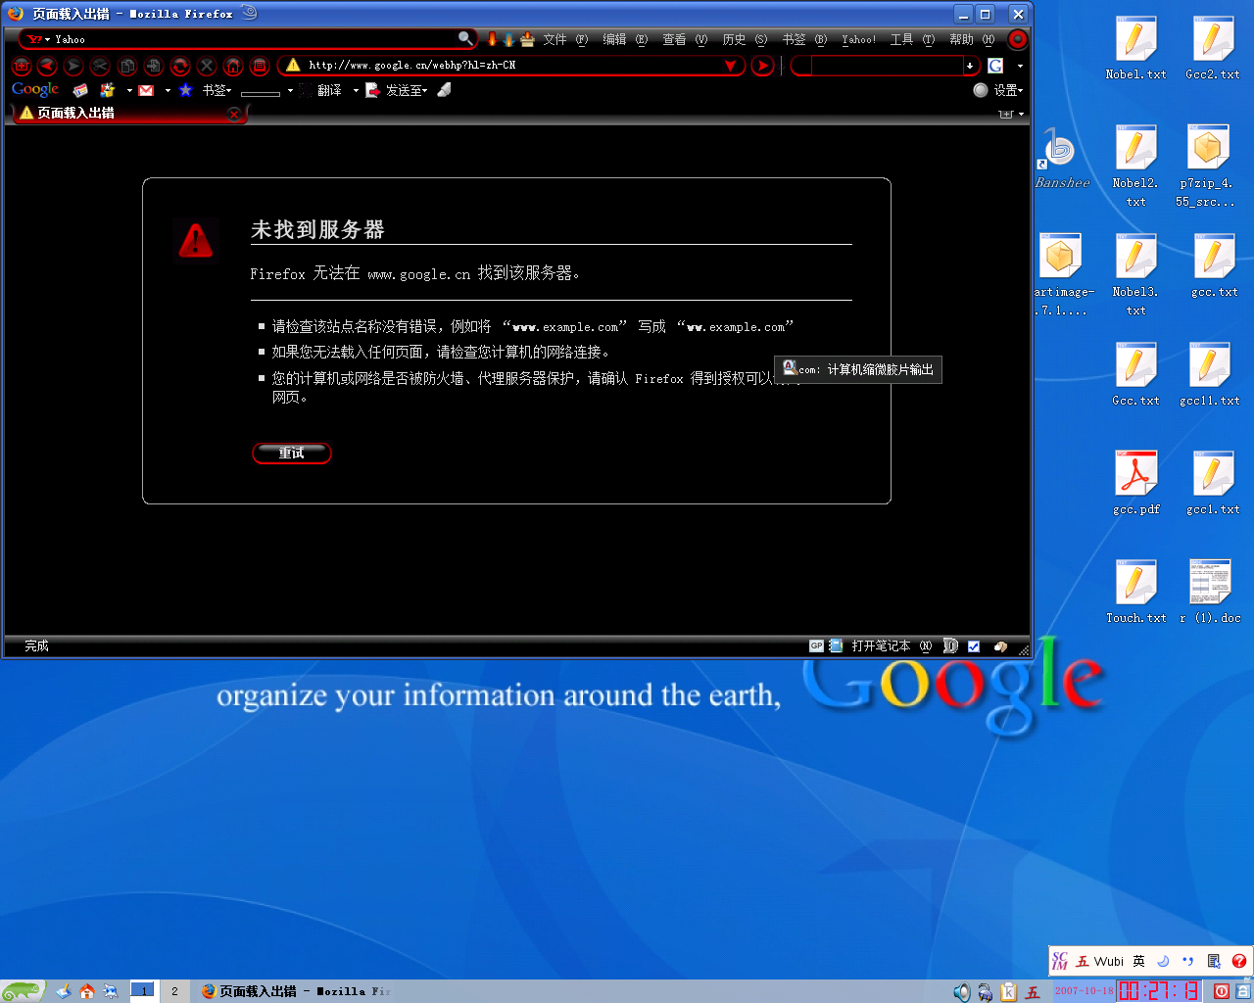Image resolution: width=1254 pixels, height=1003 pixels.
Task: Click the copy icon in navigation toolbar
Action: (x=126, y=66)
